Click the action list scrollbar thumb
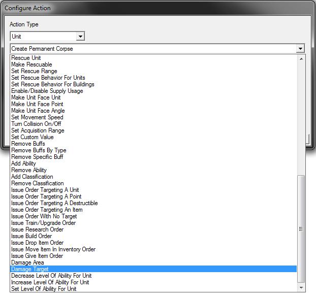The width and height of the screenshot is (316, 297). [x=301, y=229]
